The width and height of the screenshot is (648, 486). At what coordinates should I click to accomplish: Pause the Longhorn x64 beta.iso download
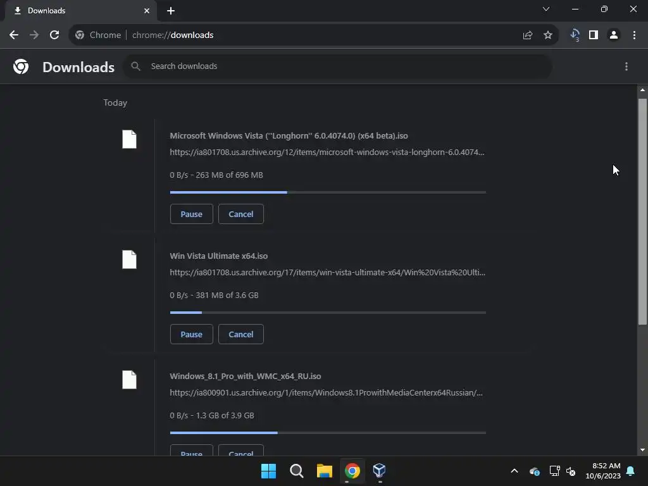click(191, 214)
